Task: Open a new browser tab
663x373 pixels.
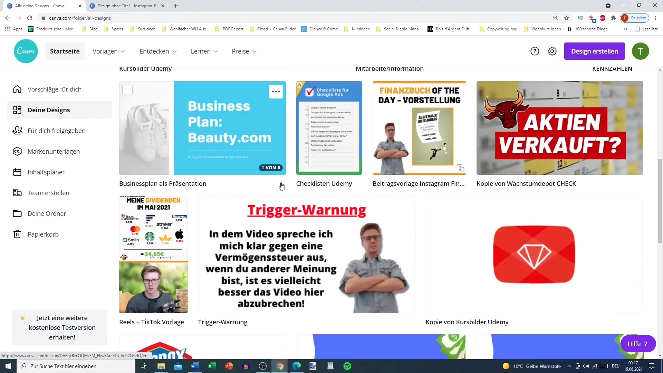Action: pyautogui.click(x=176, y=6)
